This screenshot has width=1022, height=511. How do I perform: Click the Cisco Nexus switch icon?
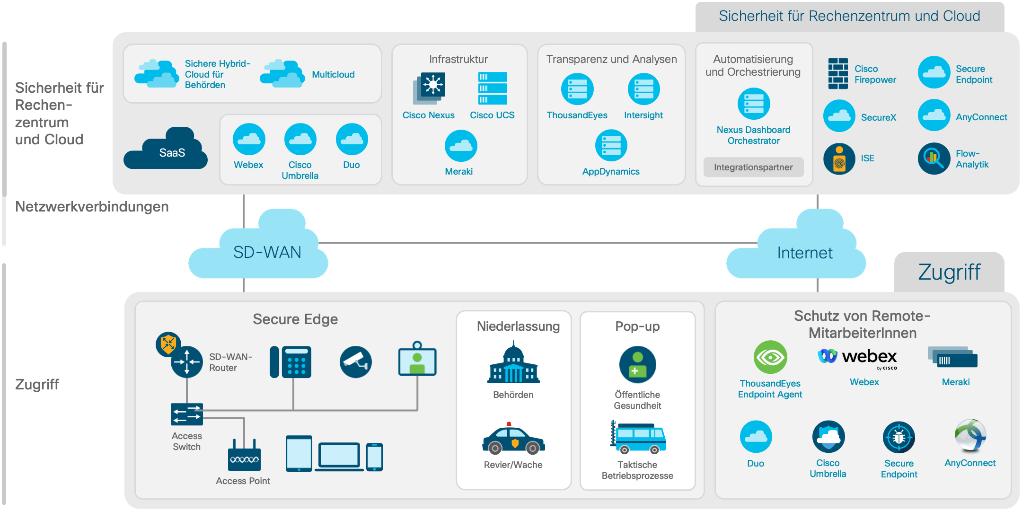pos(429,88)
